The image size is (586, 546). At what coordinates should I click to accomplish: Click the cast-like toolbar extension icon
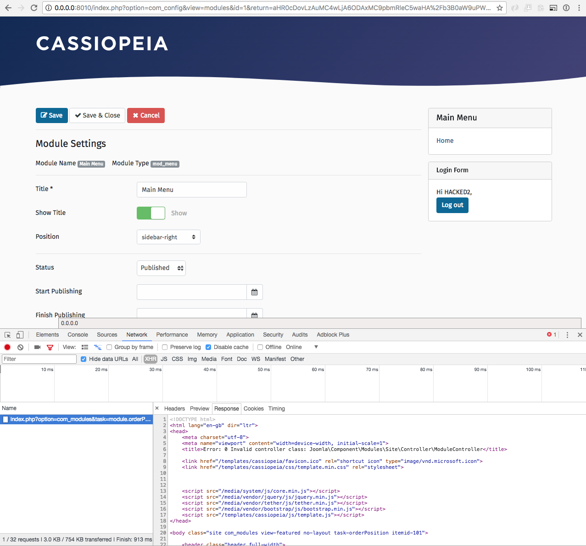tap(553, 8)
